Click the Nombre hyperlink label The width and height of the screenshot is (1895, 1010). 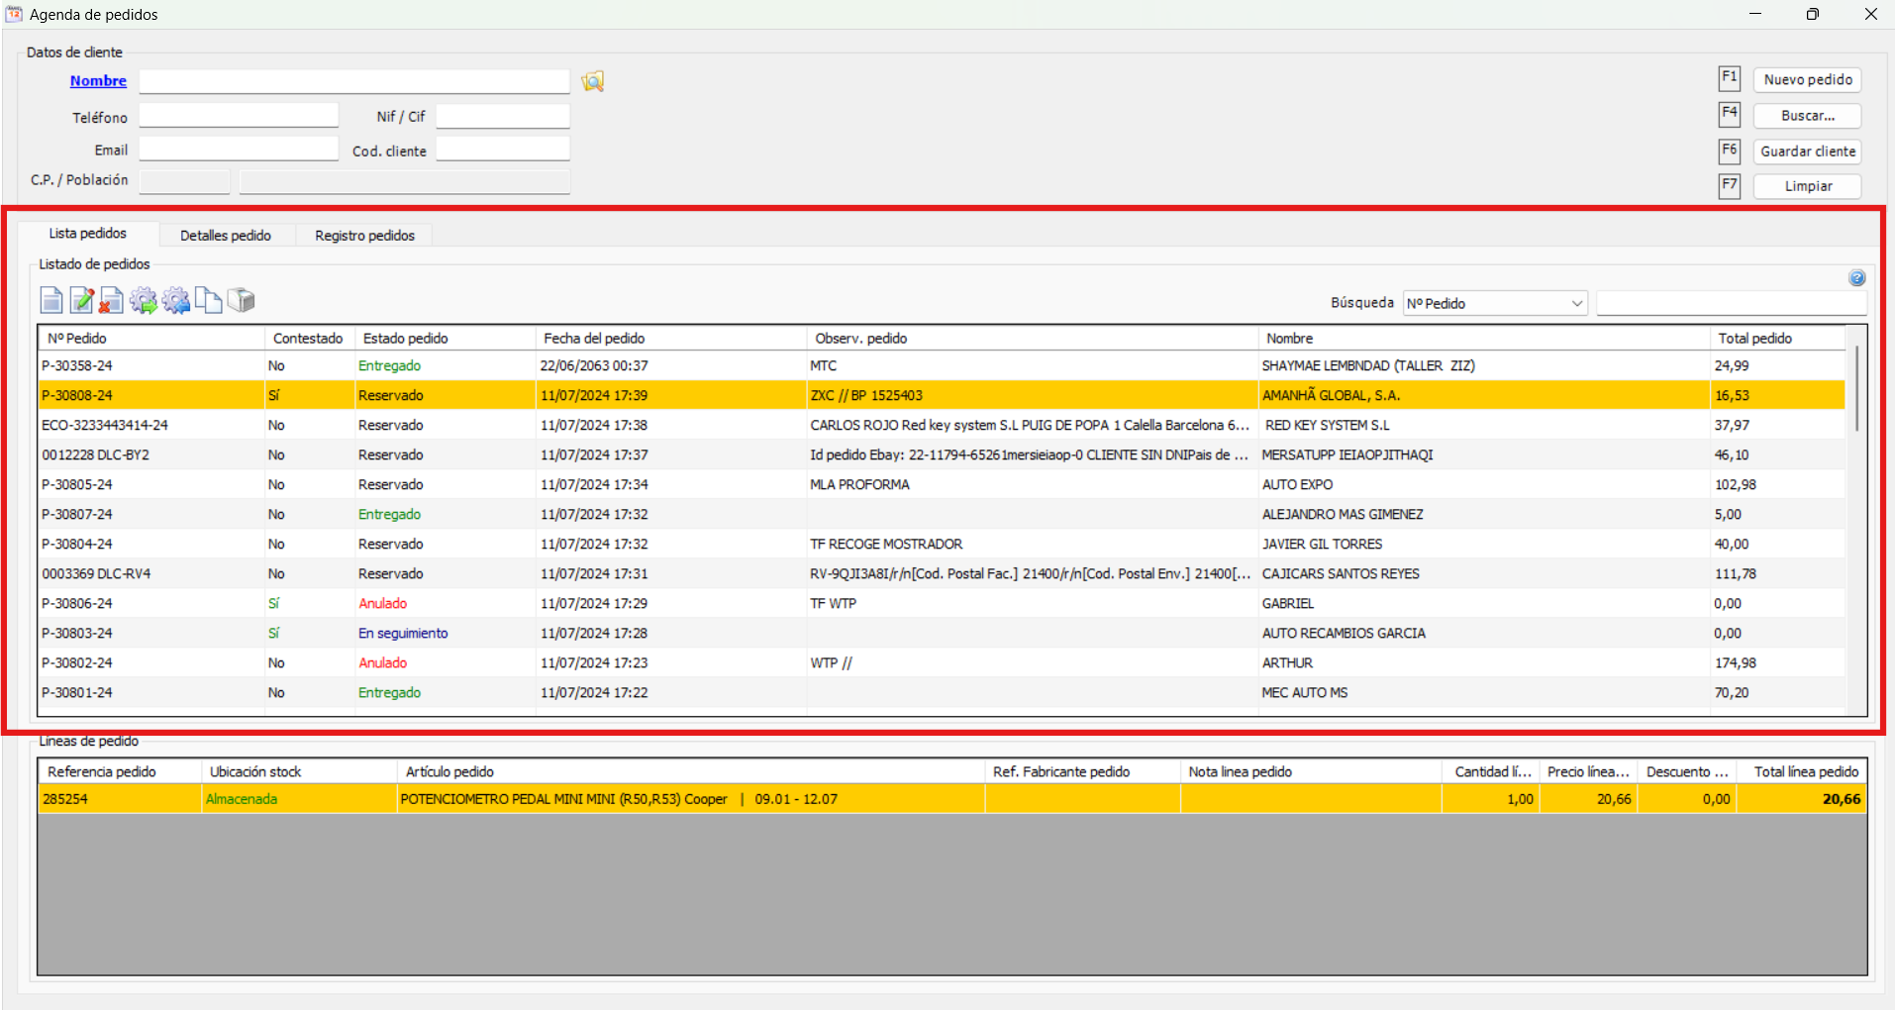98,81
